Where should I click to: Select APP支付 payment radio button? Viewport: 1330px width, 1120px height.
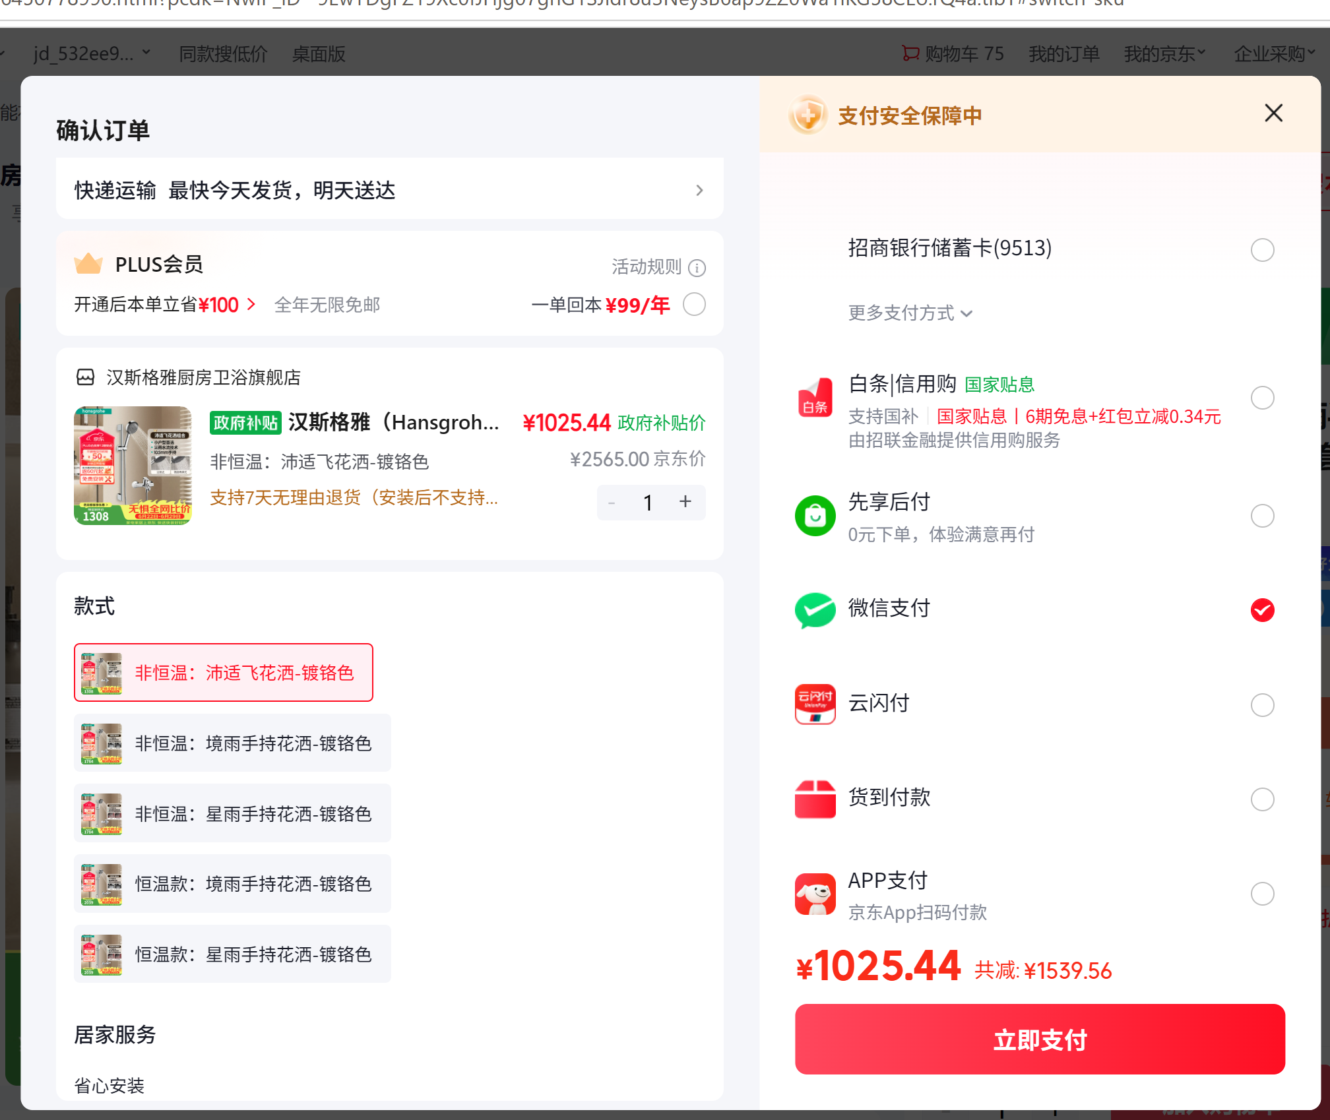[1262, 894]
